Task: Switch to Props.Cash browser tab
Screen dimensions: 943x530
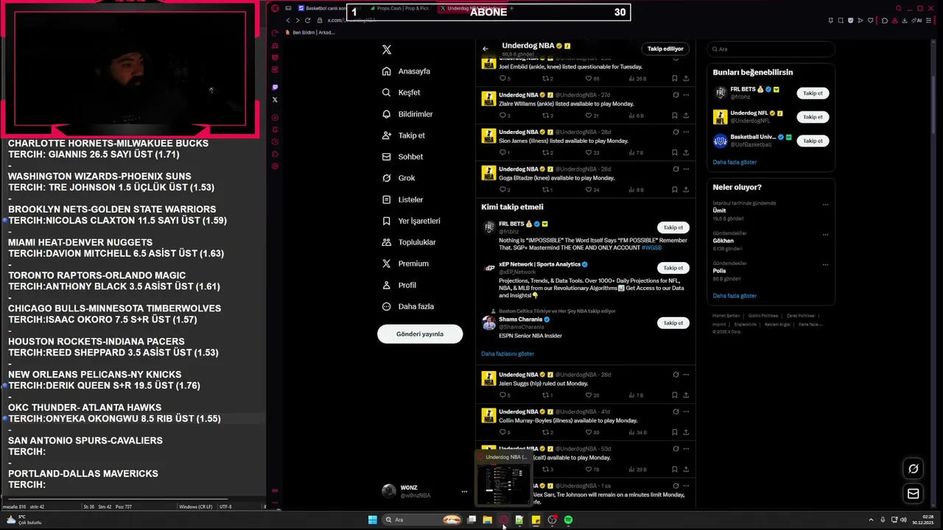Action: click(402, 8)
